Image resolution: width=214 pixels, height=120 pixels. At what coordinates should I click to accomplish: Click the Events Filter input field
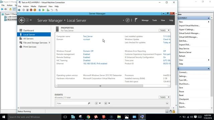72,103
